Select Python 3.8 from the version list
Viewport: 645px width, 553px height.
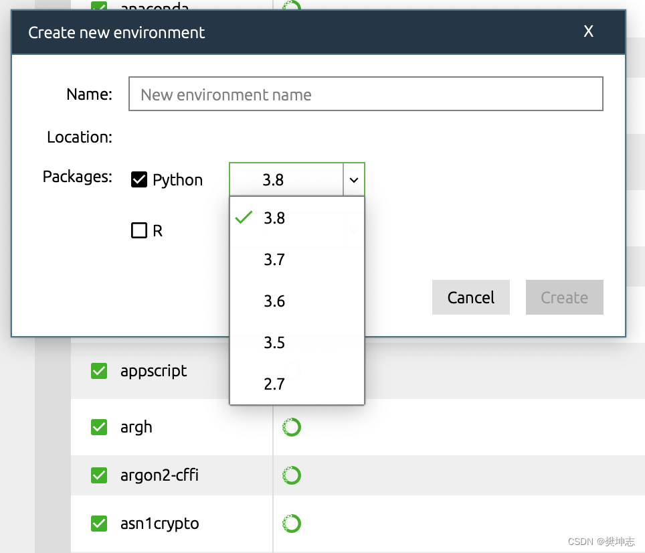coord(274,218)
